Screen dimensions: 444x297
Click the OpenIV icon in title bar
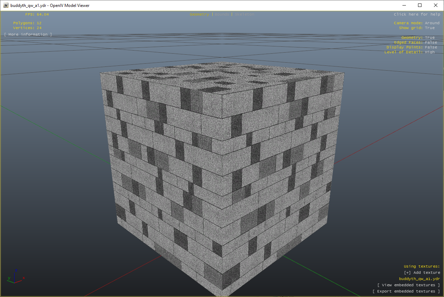(6, 5)
